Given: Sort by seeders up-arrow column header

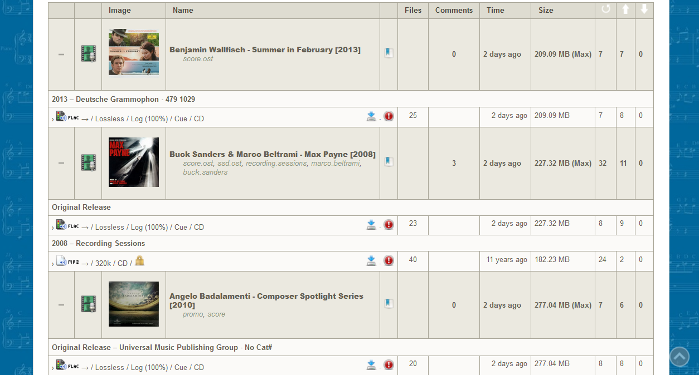Looking at the screenshot, I should click(x=625, y=9).
